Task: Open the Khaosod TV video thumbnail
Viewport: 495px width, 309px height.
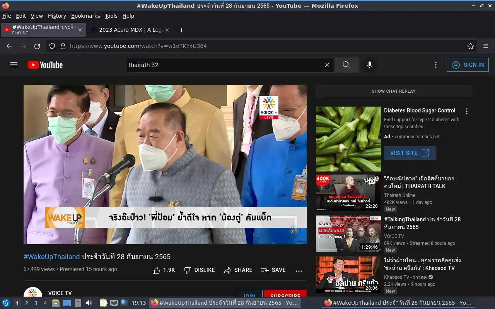Action: coord(348,275)
